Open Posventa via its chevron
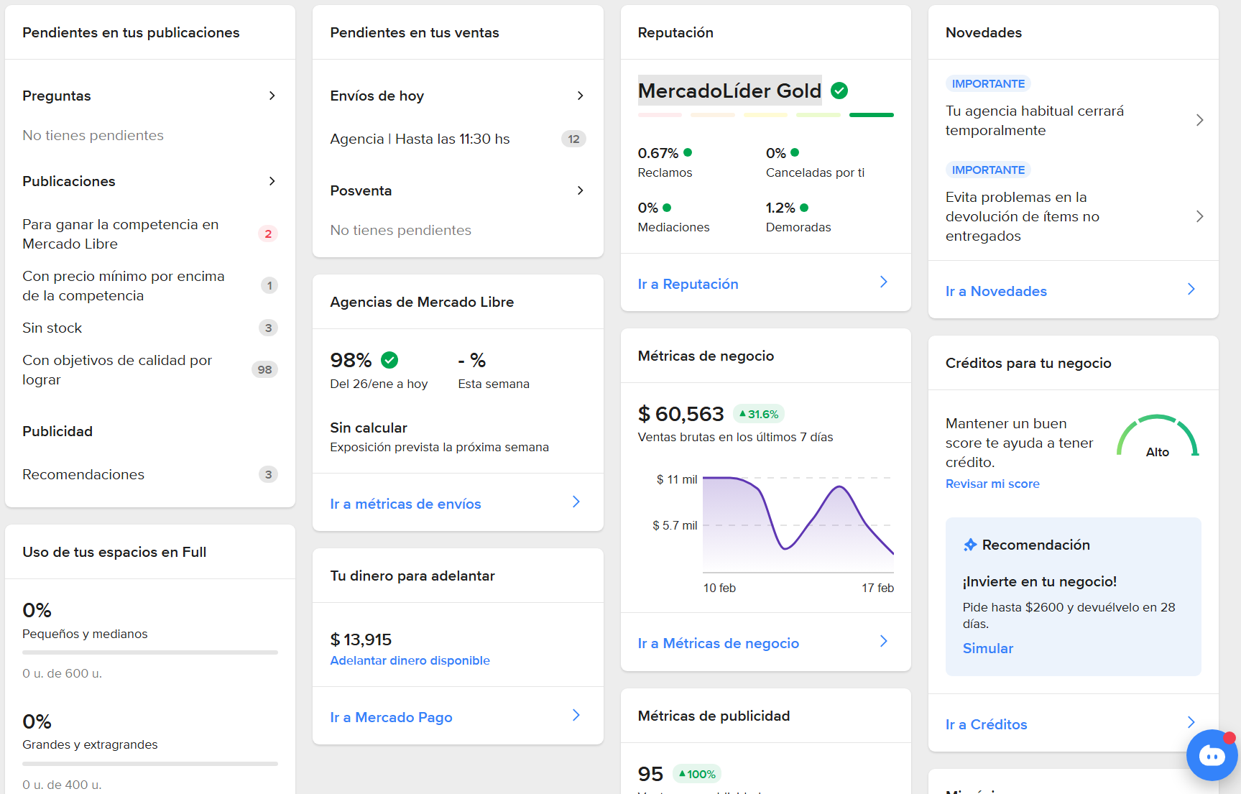The width and height of the screenshot is (1241, 794). (580, 190)
